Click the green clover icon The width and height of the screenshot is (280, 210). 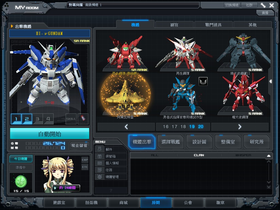coord(21,181)
